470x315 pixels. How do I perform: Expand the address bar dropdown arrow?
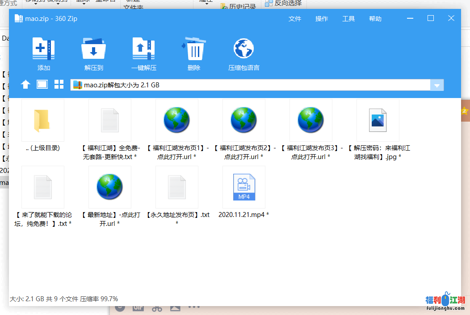(437, 85)
